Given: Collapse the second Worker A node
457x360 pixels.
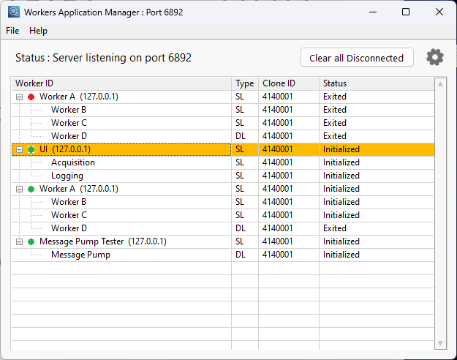Looking at the screenshot, I should 19,189.
